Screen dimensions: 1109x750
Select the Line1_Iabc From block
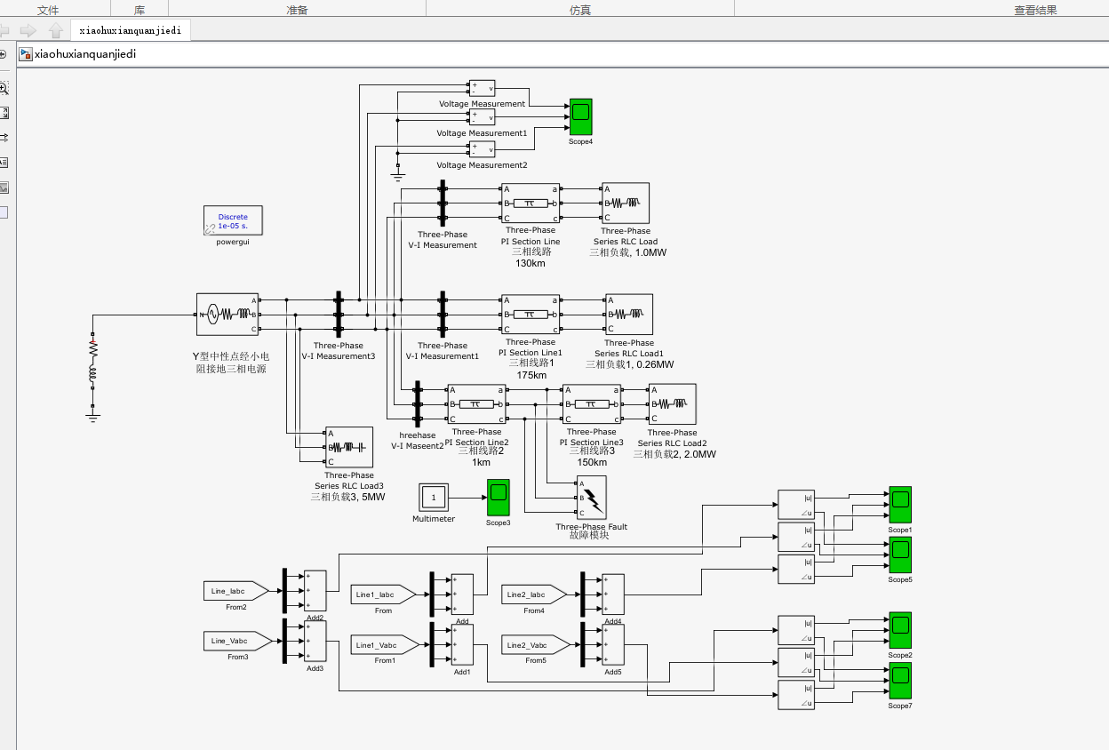[x=383, y=594]
